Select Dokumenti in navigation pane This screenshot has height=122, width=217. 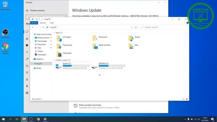40,44
